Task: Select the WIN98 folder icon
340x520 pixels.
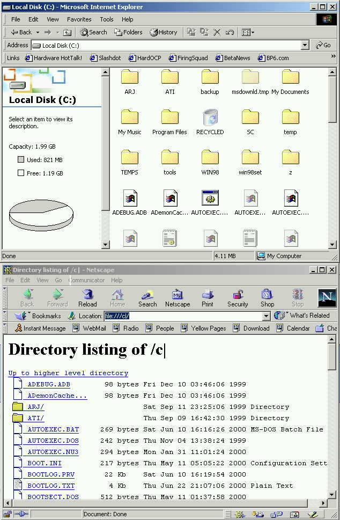Action: (210, 158)
